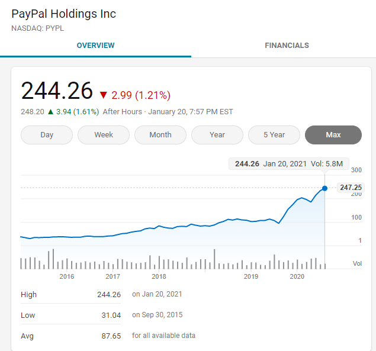Click the 247.25 price label on chart
This screenshot has height=351, width=376.
(350, 188)
